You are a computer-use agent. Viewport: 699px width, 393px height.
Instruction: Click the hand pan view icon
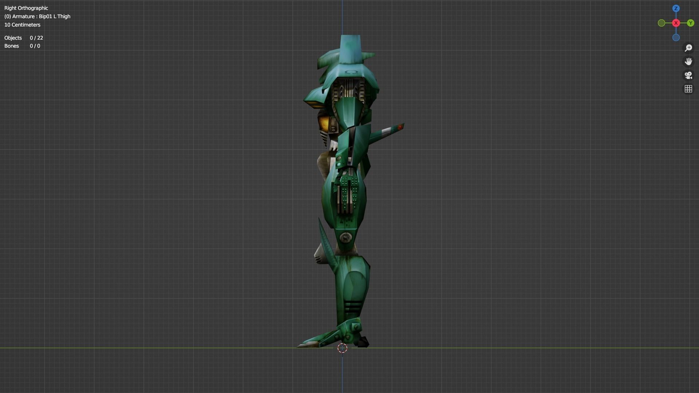click(x=688, y=61)
